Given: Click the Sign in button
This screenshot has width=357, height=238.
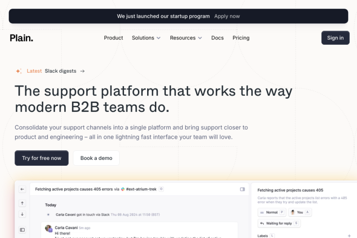Looking at the screenshot, I should click(335, 38).
